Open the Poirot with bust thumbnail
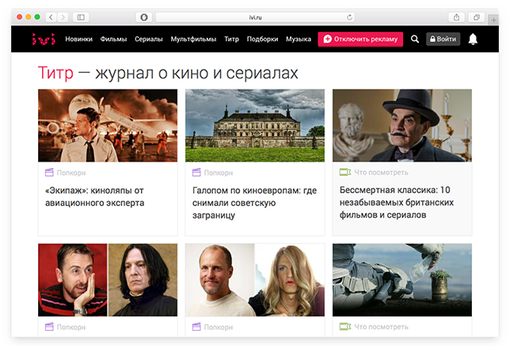Viewport: 510px width, 346px height. tap(402, 126)
